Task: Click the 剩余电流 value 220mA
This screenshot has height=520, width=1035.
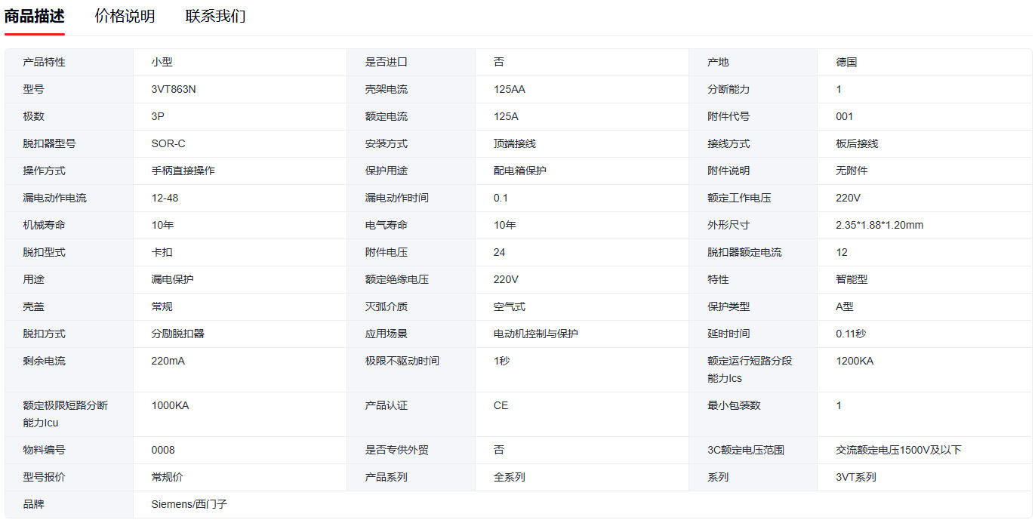Action: pos(168,361)
